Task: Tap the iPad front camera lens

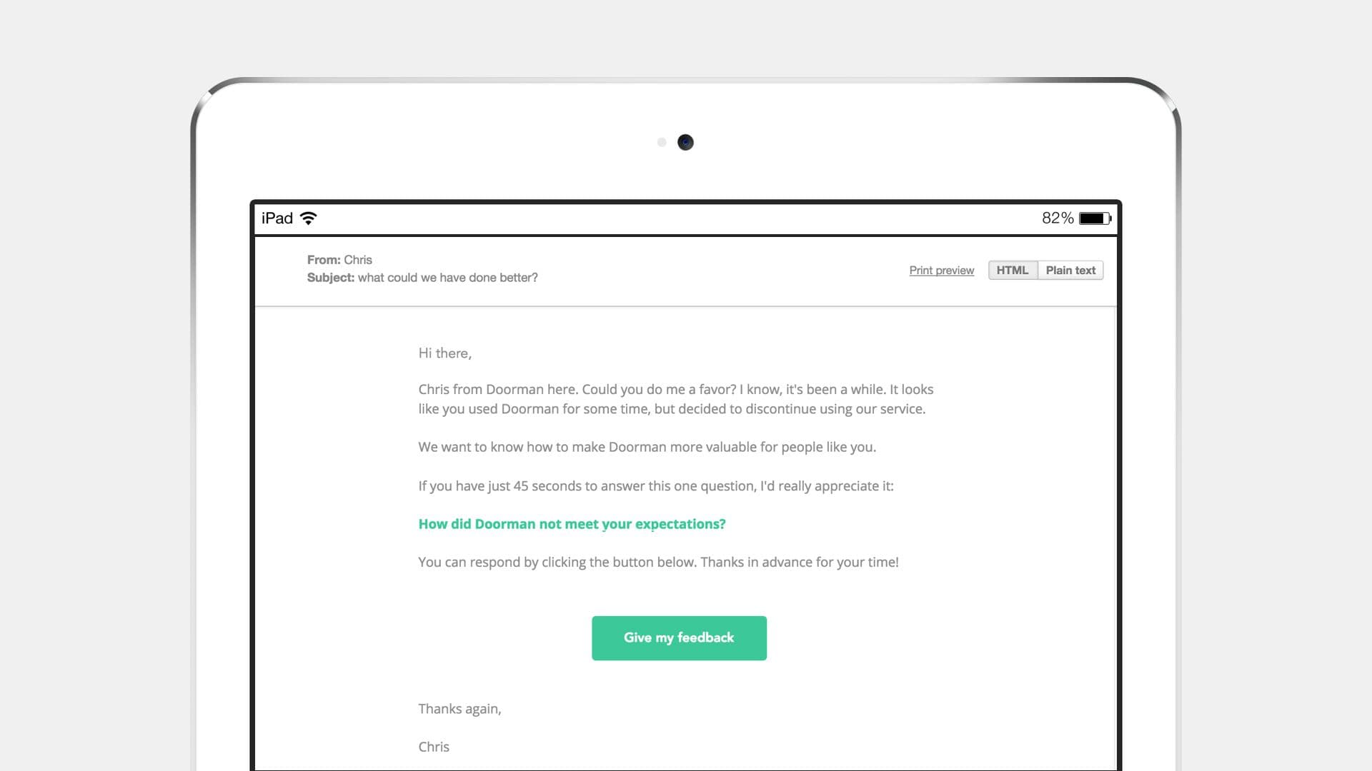Action: click(685, 142)
